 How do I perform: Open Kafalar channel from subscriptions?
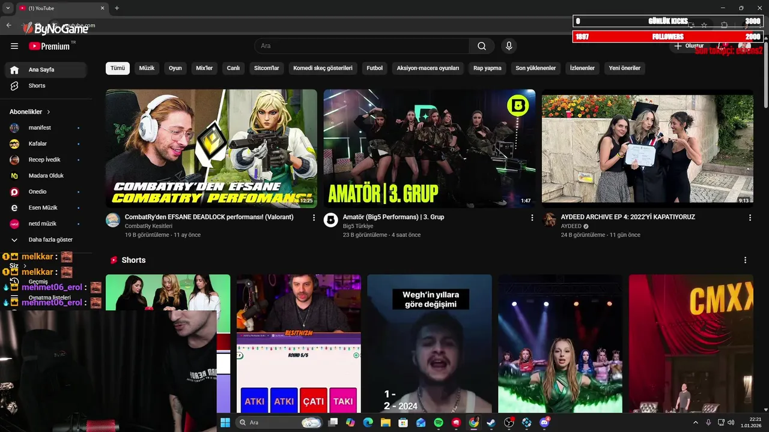pyautogui.click(x=45, y=144)
